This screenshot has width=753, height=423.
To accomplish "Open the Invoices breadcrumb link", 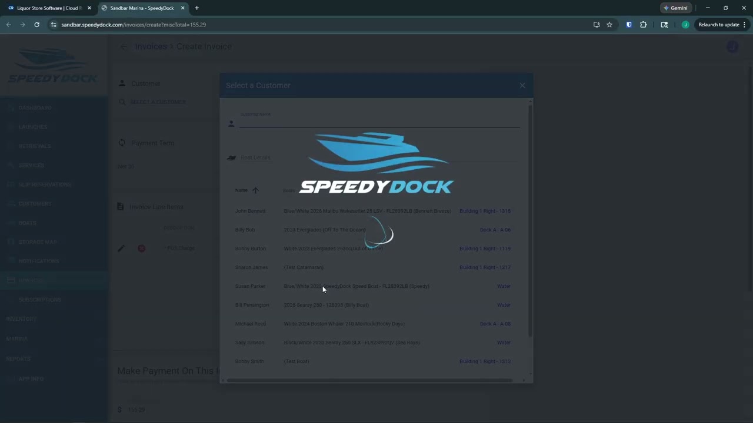I will coord(151,46).
